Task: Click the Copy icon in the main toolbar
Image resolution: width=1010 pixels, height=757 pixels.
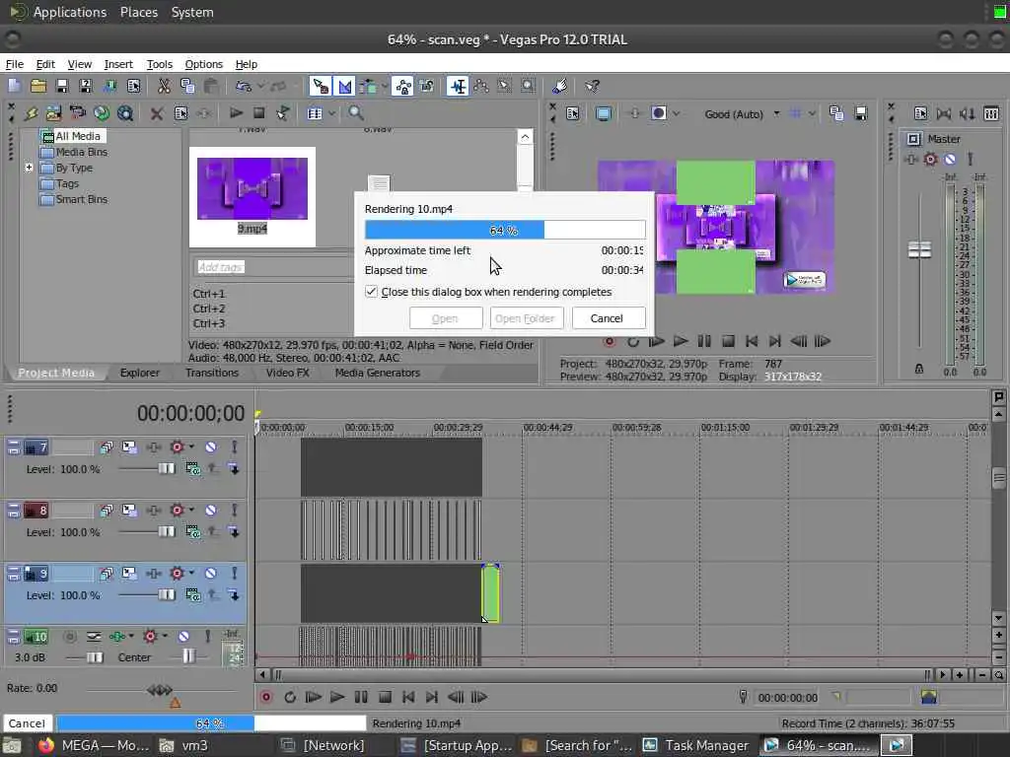Action: (x=187, y=86)
